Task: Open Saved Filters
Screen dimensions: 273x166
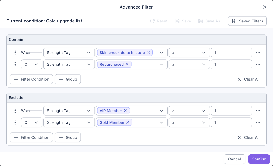Action: [247, 21]
